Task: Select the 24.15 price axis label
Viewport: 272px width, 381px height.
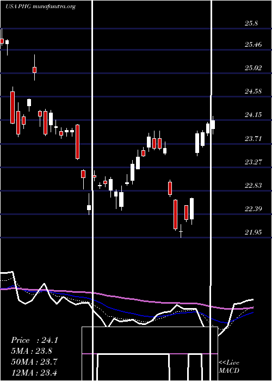Action: pos(253,115)
